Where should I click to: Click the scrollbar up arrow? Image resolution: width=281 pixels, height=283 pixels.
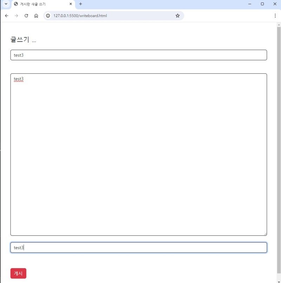(279, 25)
